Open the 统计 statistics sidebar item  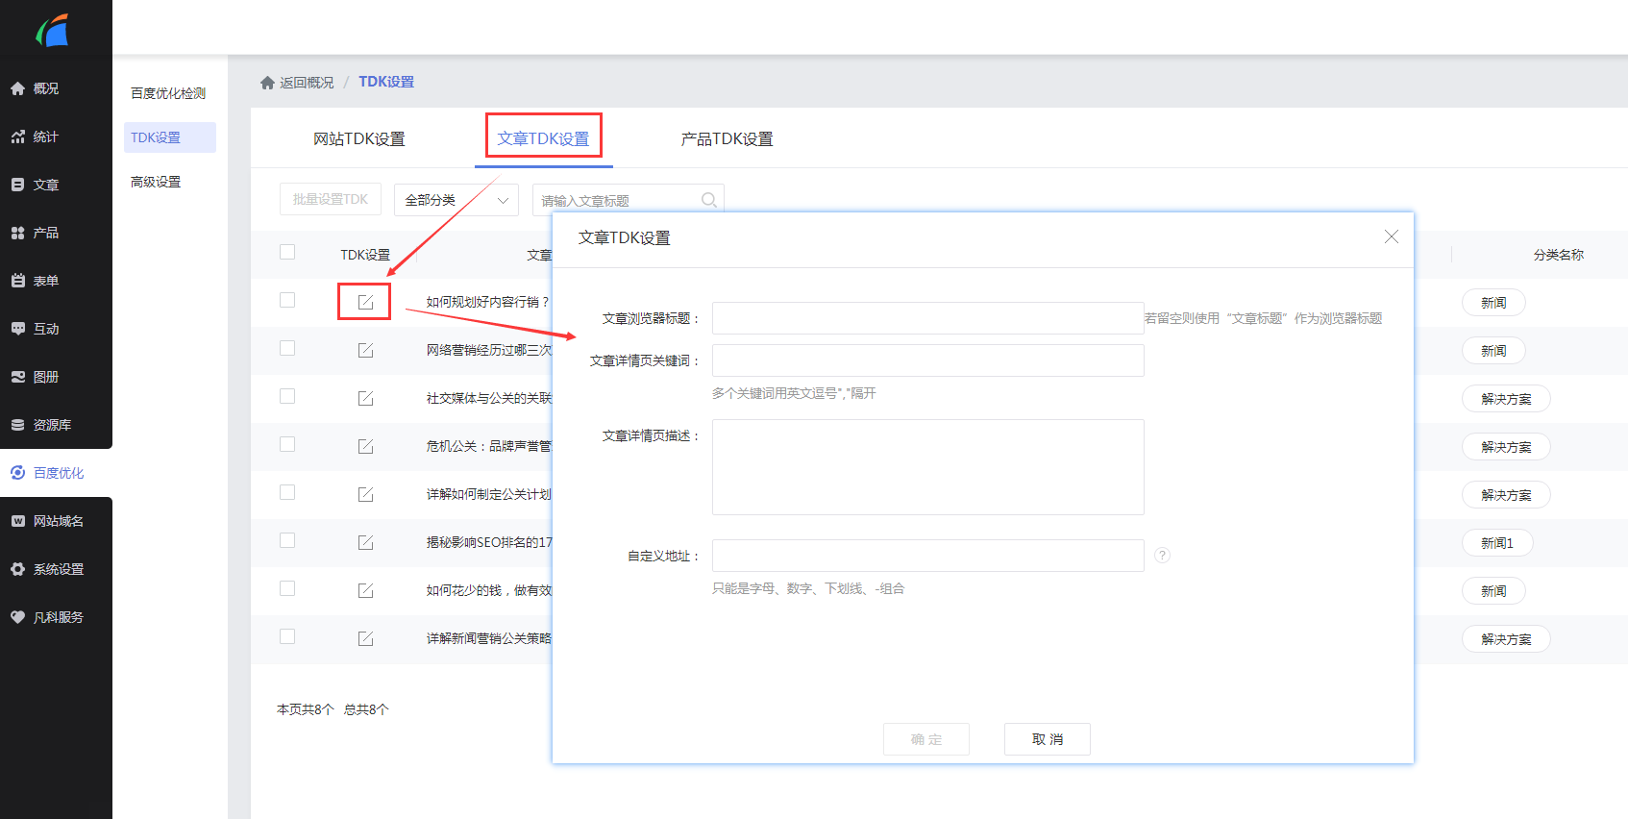(56, 136)
